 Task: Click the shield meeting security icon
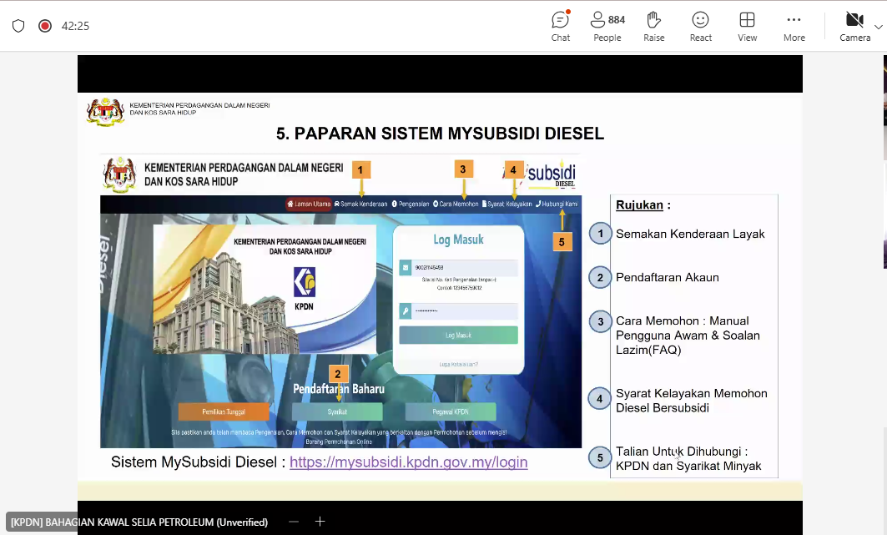(18, 26)
